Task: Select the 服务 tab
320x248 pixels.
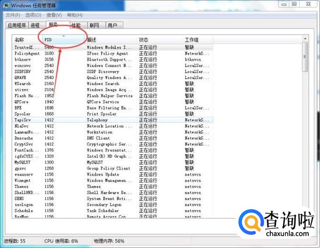Action: [58, 25]
